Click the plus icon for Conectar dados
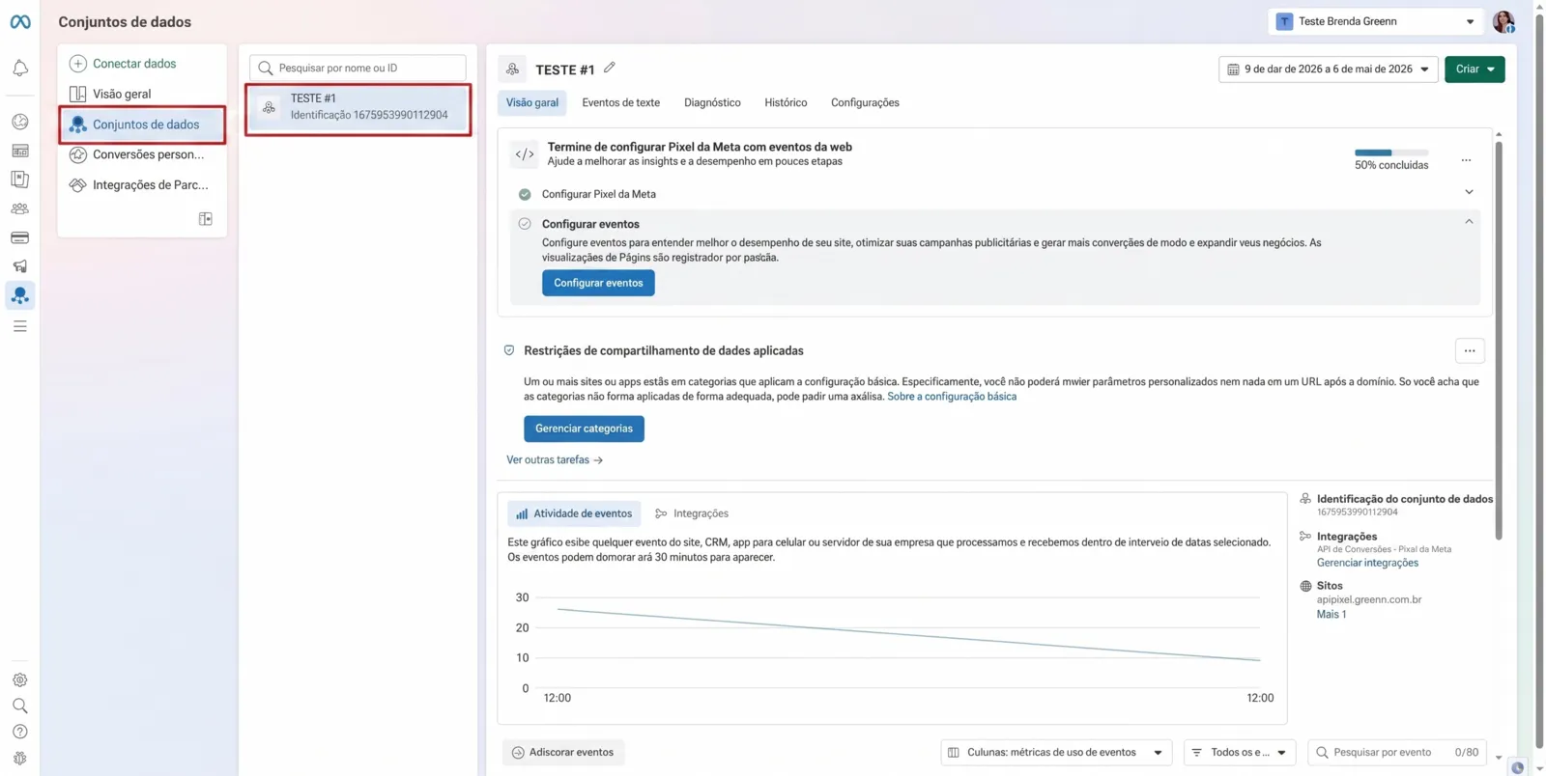Viewport: 1546px width, 776px height. [78, 64]
